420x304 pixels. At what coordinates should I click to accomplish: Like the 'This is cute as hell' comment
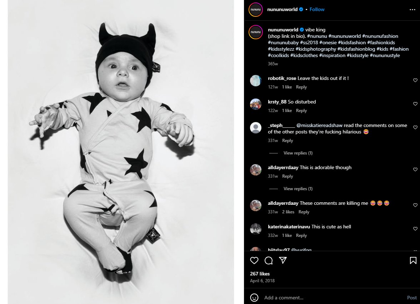click(415, 229)
